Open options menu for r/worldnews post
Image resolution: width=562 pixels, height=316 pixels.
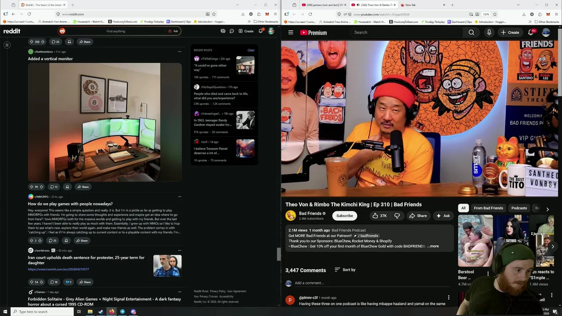point(180,251)
